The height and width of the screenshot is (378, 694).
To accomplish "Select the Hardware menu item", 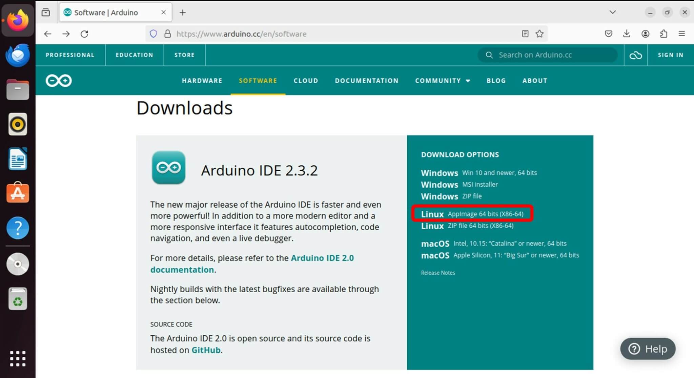I will (x=202, y=81).
